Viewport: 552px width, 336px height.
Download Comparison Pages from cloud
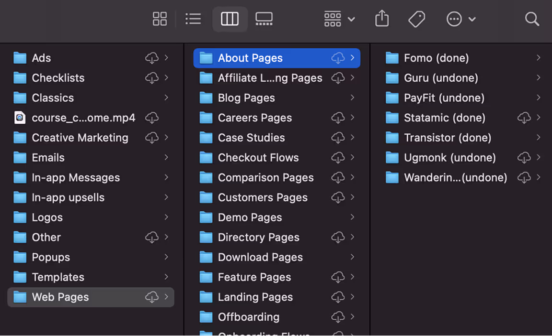click(x=338, y=178)
